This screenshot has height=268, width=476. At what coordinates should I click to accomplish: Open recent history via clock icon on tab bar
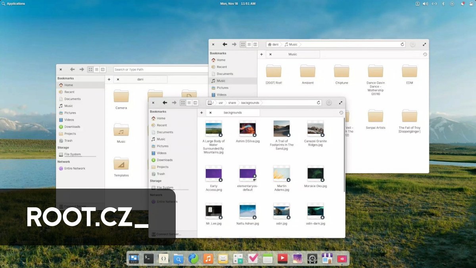tap(342, 112)
